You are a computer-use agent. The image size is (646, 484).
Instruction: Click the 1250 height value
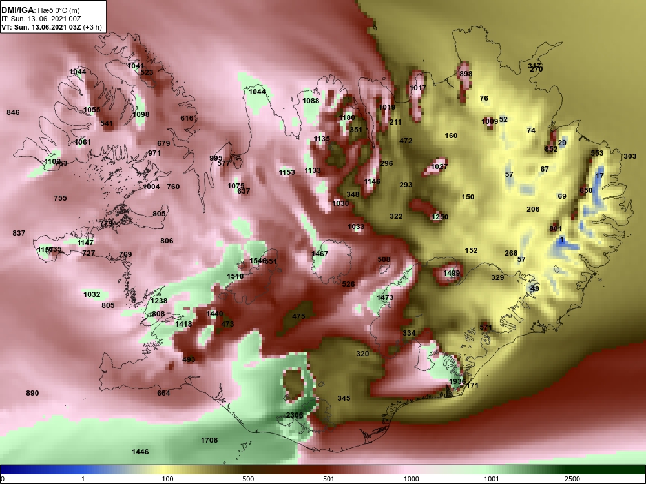tap(440, 217)
